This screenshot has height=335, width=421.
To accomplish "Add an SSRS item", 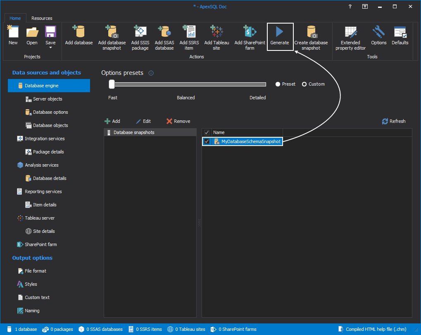I will (189, 38).
